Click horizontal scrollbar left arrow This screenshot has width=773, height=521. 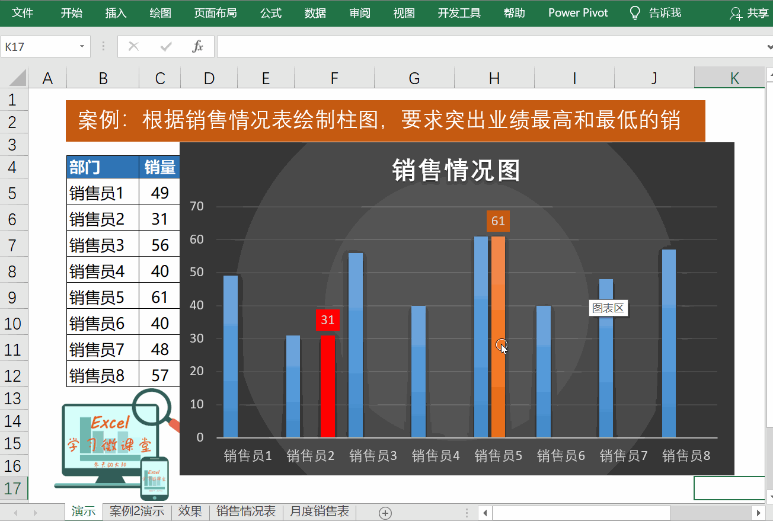click(x=485, y=513)
